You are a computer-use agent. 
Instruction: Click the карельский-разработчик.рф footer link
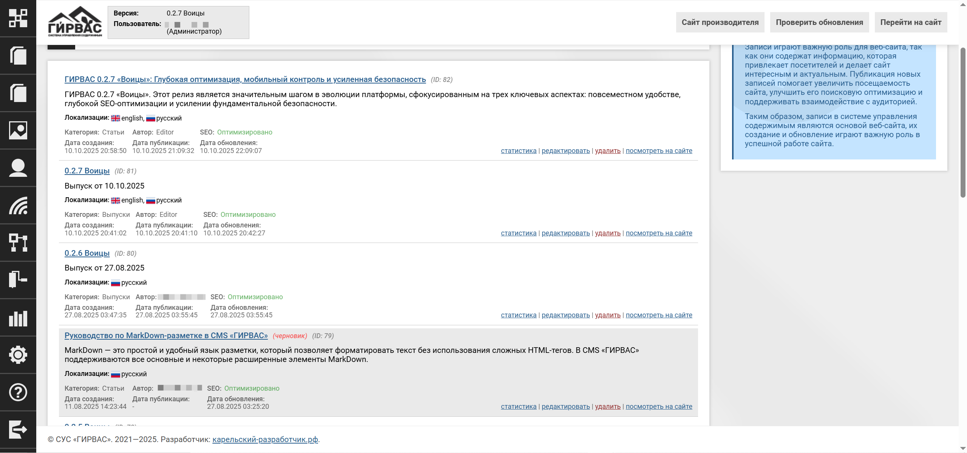(265, 439)
